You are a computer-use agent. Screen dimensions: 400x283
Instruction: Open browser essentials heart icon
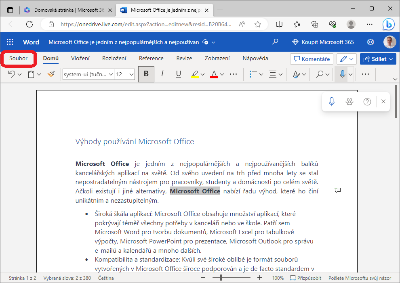coord(333,24)
